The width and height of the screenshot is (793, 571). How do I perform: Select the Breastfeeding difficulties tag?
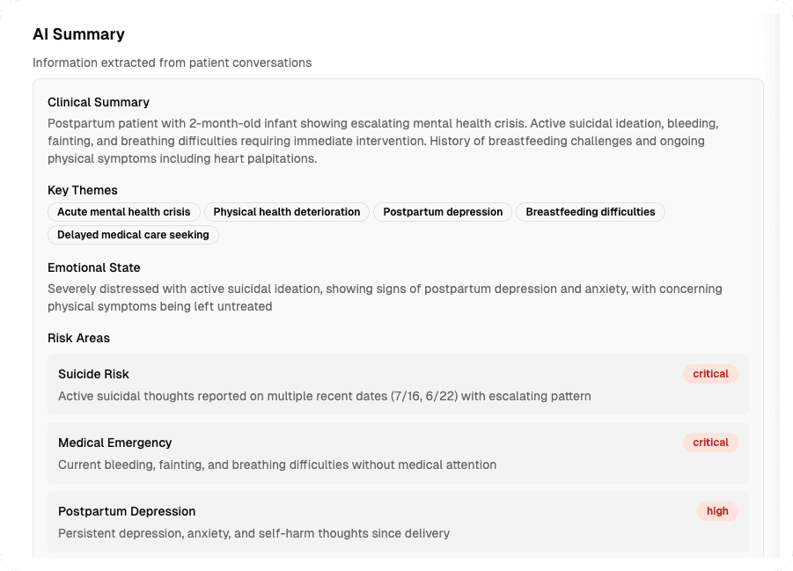591,212
